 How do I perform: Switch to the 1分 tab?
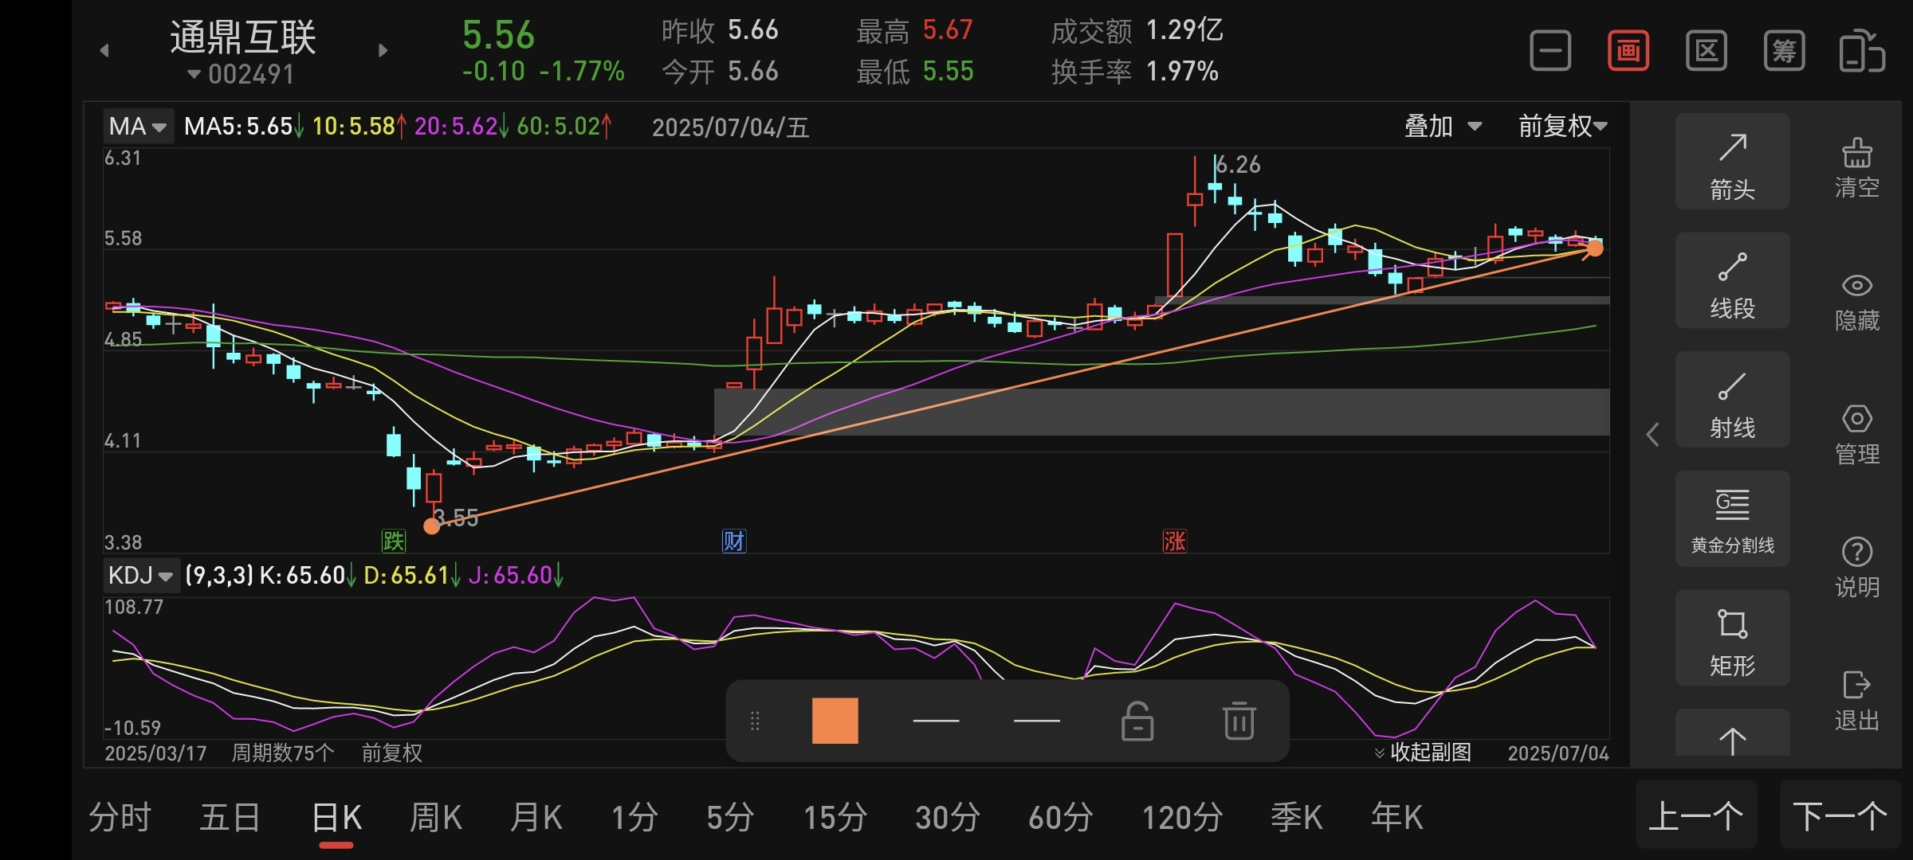[634, 817]
